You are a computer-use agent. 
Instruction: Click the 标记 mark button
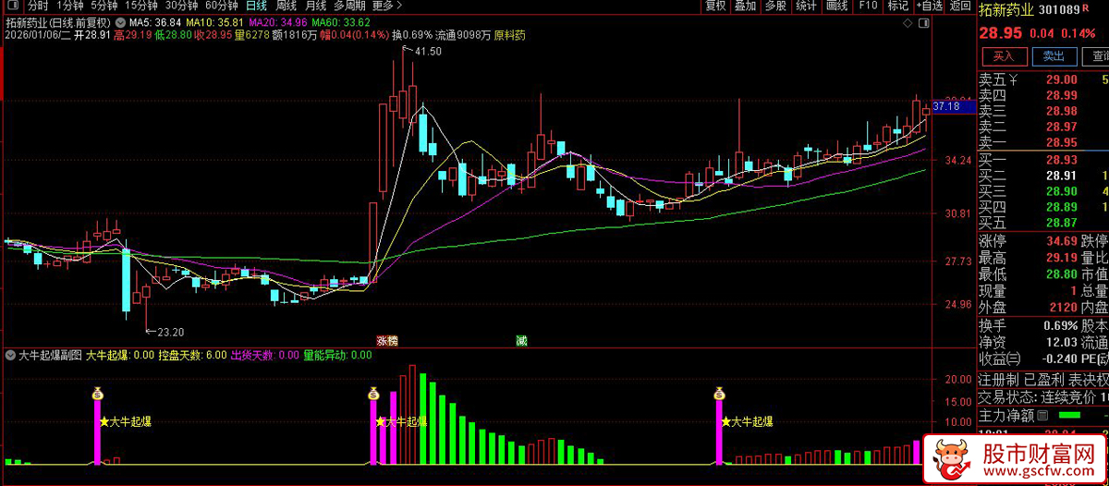click(x=897, y=6)
